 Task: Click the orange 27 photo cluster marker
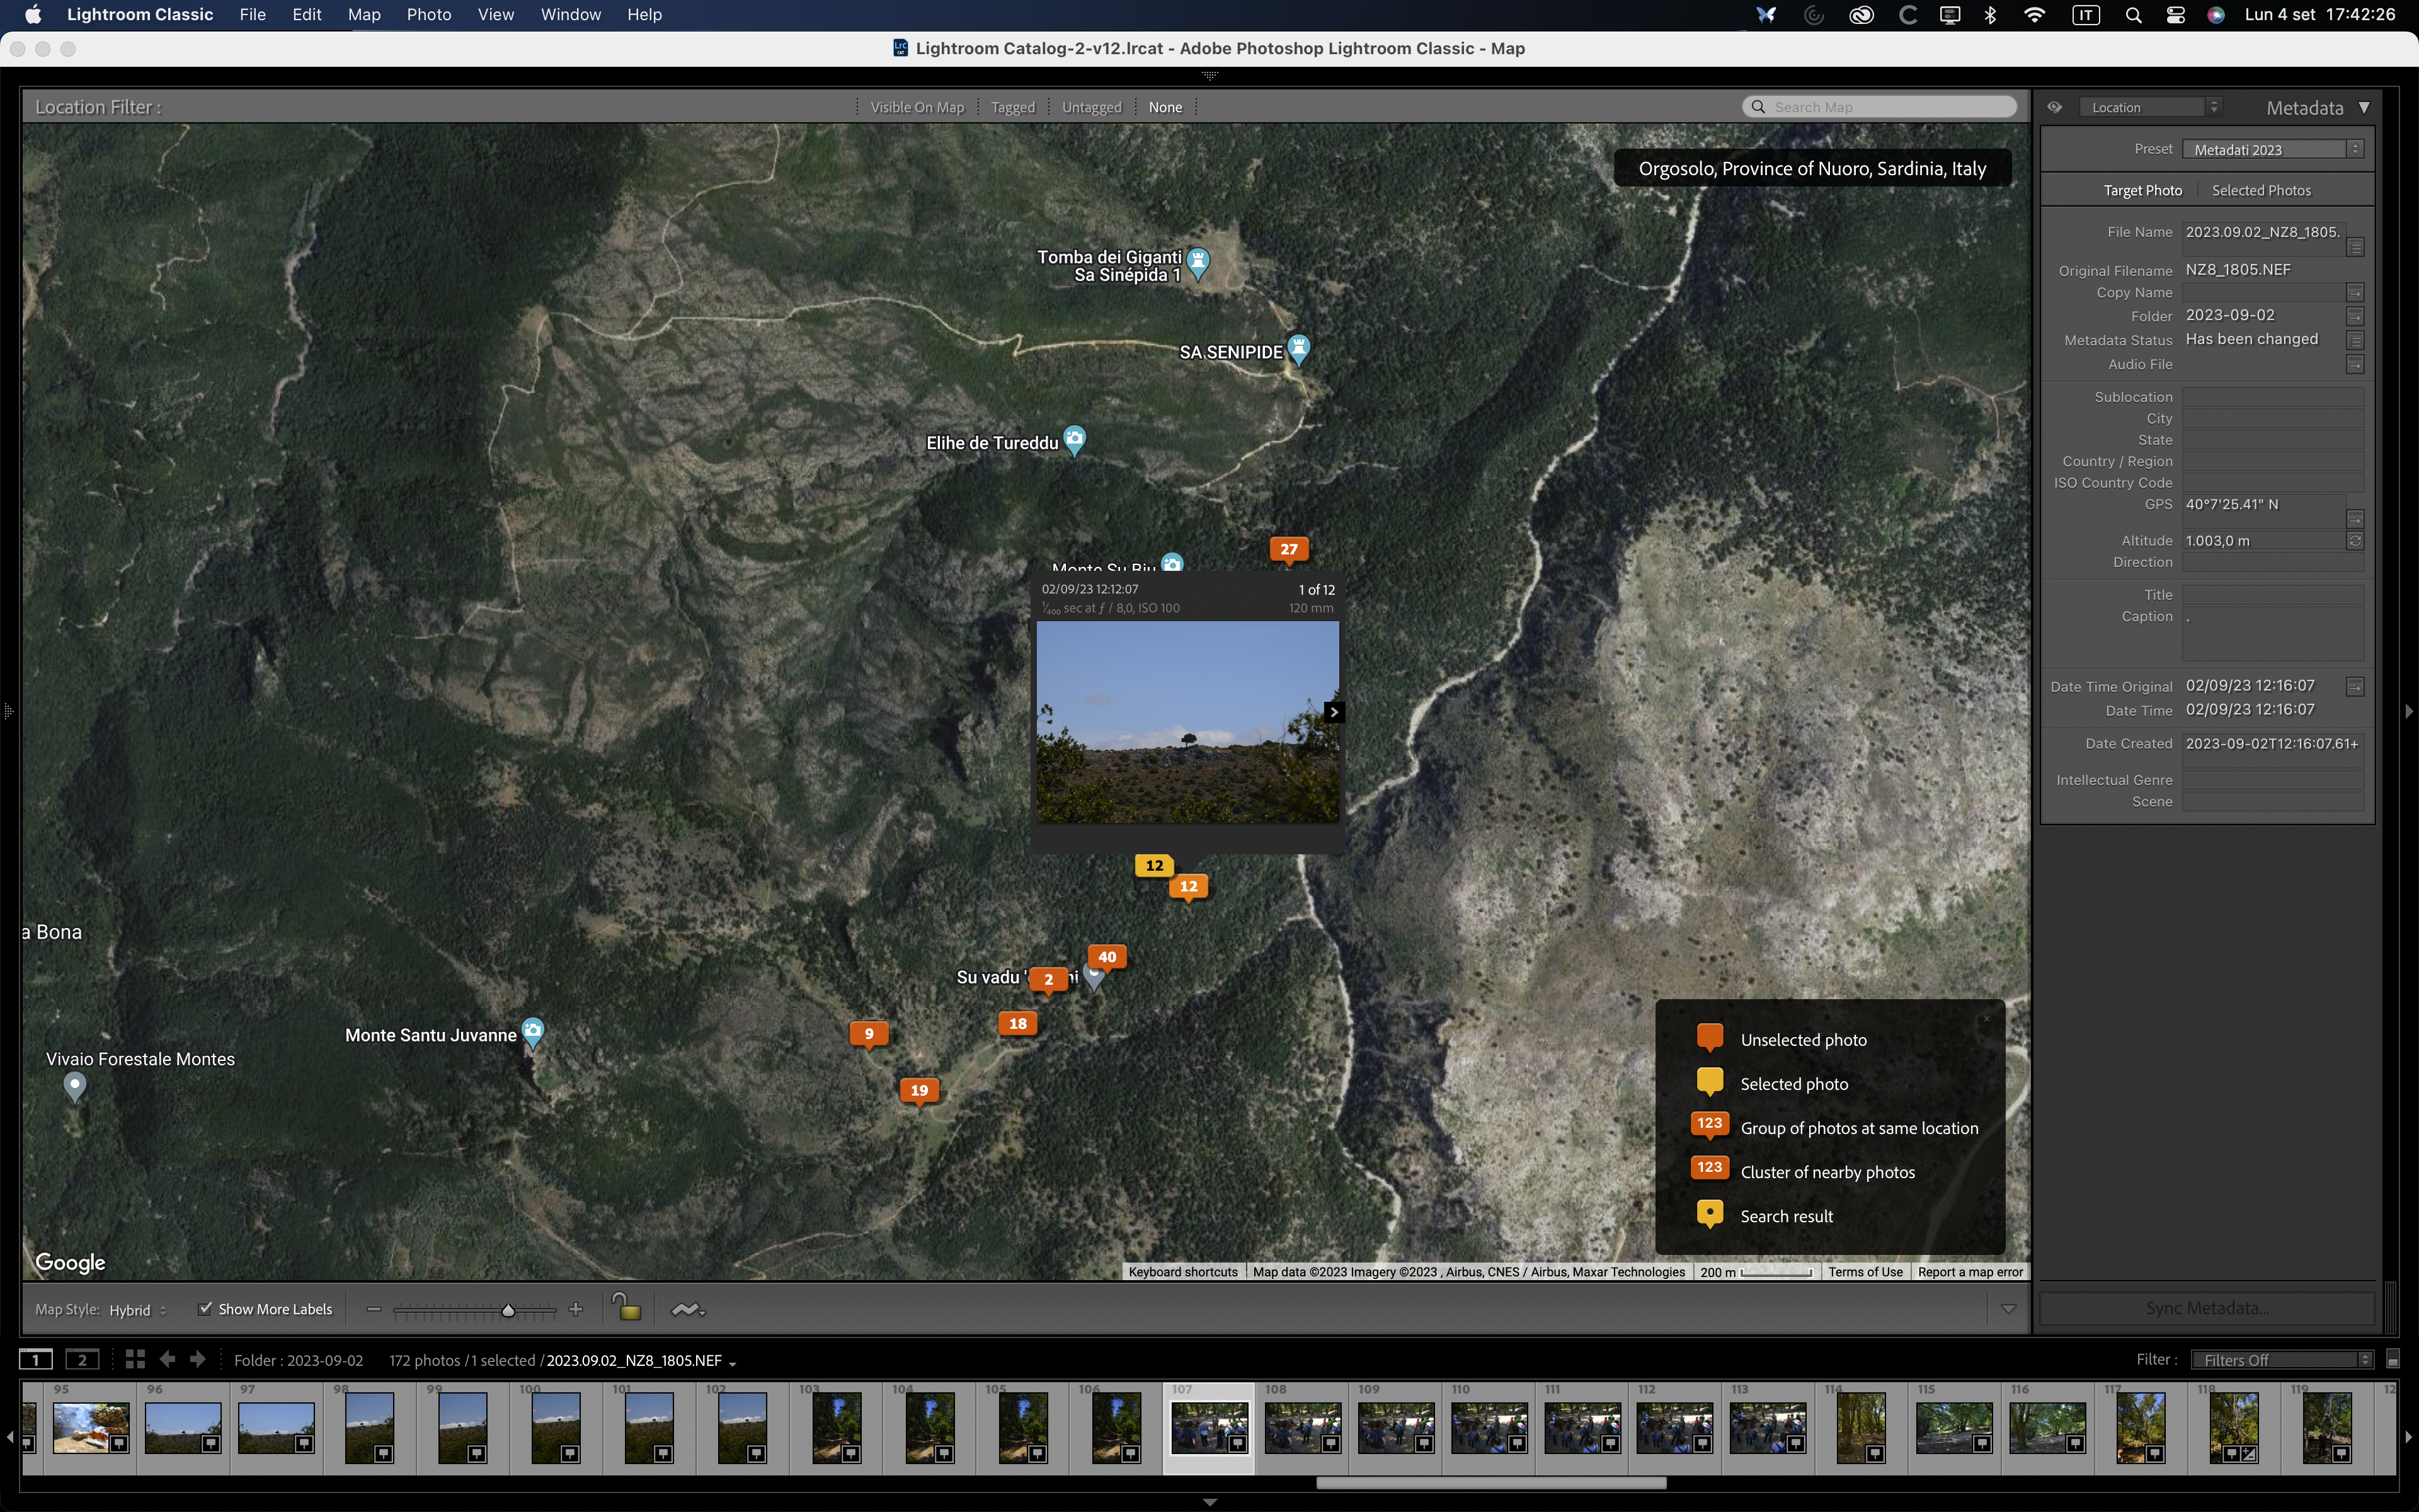point(1288,549)
